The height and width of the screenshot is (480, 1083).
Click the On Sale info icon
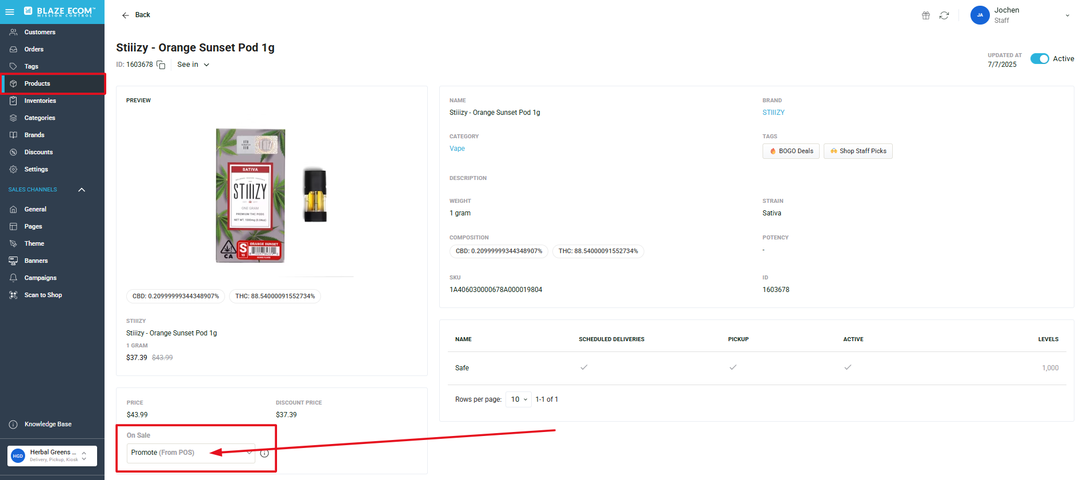point(264,453)
